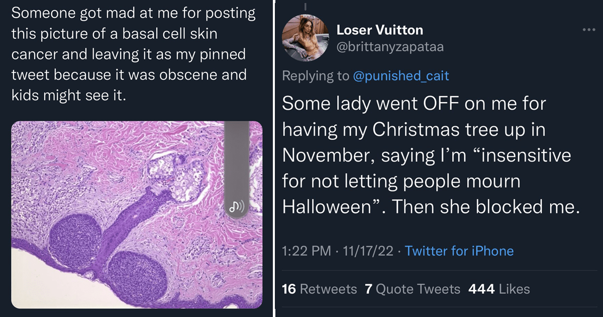This screenshot has width=603, height=317.
Task: Show the 444 Likes list
Action: pos(499,289)
